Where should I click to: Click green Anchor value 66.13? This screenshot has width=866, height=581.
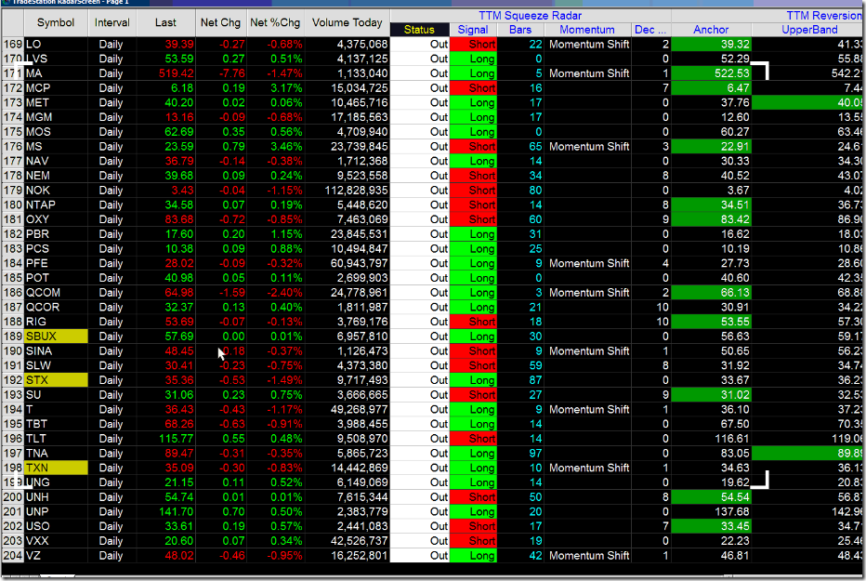pyautogui.click(x=712, y=293)
